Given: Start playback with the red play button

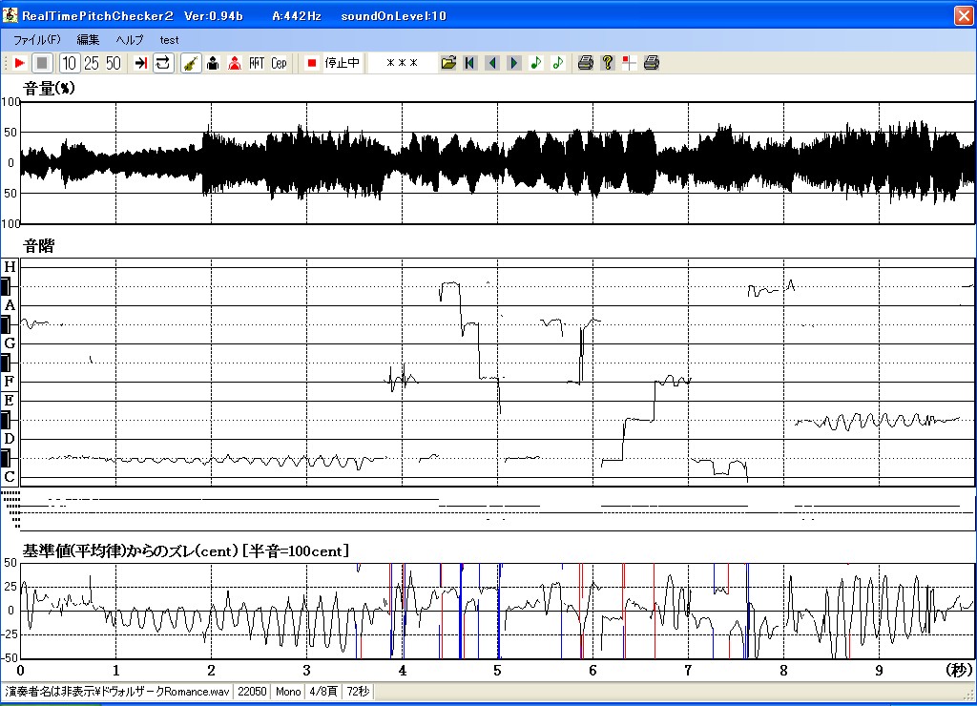Looking at the screenshot, I should (19, 63).
